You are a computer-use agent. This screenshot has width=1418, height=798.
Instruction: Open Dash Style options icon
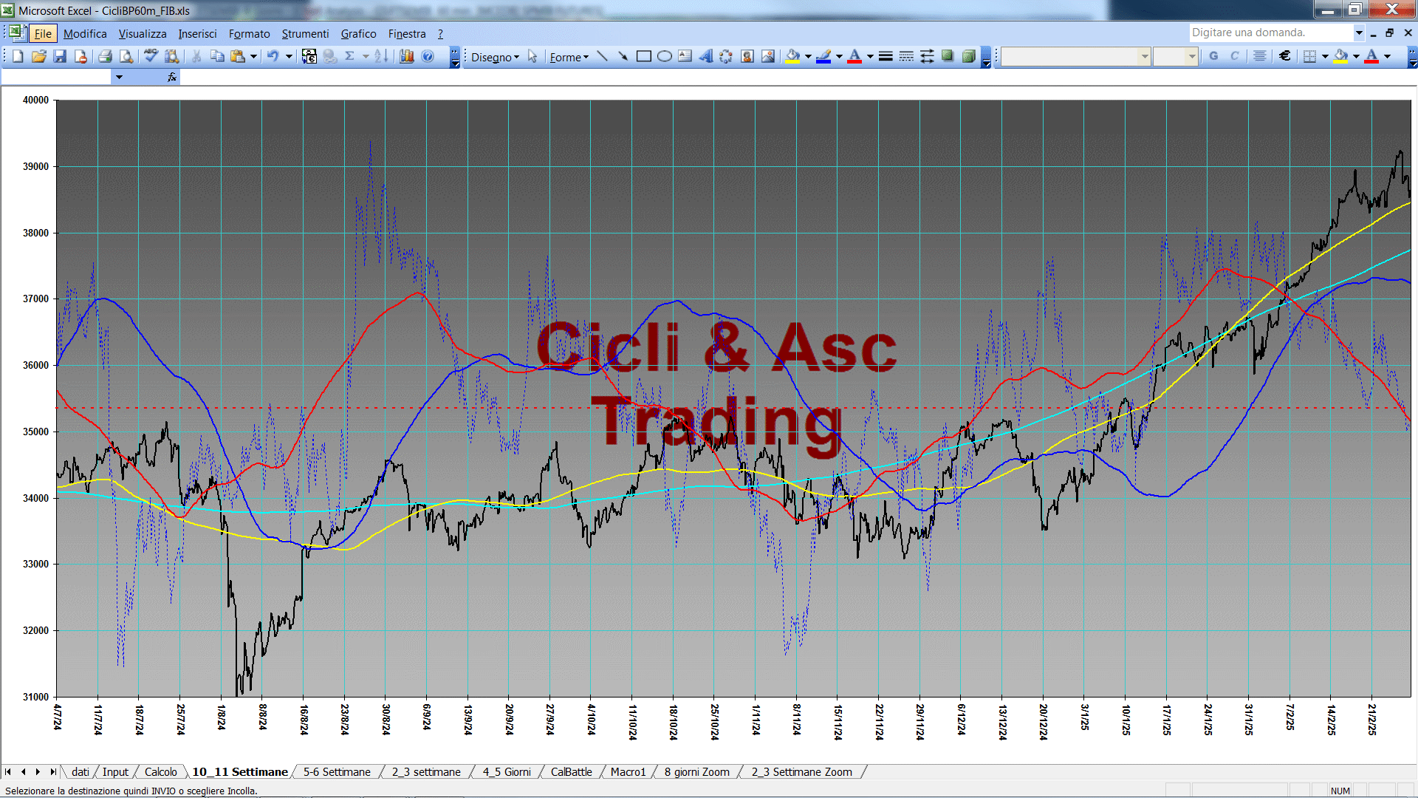pos(906,56)
